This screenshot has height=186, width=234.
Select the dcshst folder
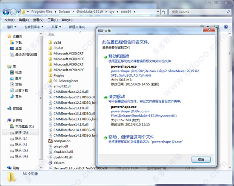coord(56,48)
